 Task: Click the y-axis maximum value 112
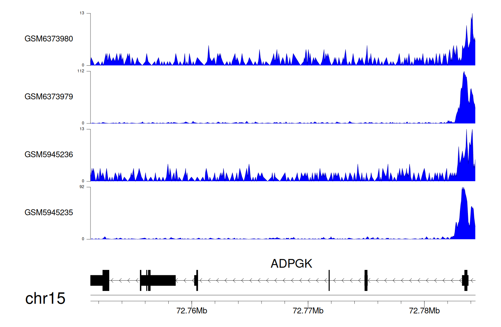point(81,71)
